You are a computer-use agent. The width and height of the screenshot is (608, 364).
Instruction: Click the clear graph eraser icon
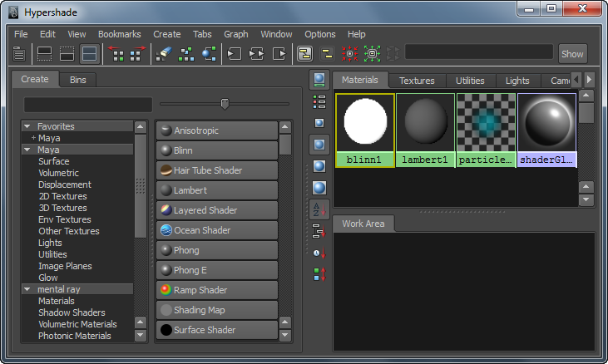[x=164, y=54]
